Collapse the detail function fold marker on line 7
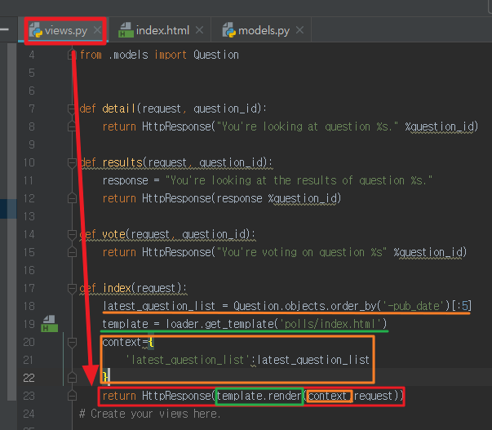 [x=72, y=109]
